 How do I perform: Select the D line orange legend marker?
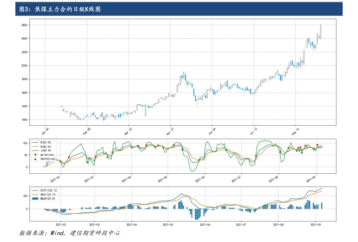pos(35,146)
